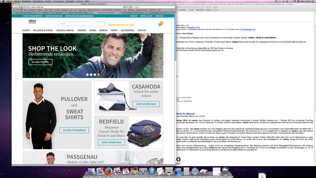Screen dimensions: 316x178
Task: Click the Google Analytics bookmark
Action: pos(142,10)
